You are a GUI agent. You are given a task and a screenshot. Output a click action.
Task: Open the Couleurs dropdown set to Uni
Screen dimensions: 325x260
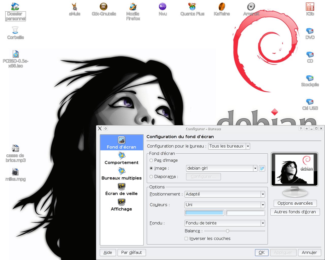[x=225, y=205]
